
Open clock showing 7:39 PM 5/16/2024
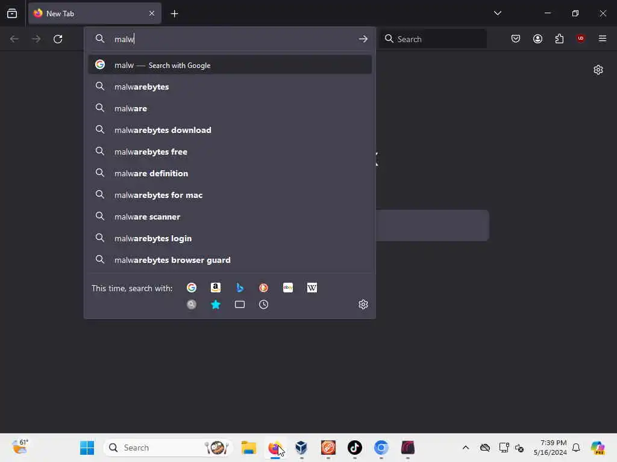click(550, 448)
